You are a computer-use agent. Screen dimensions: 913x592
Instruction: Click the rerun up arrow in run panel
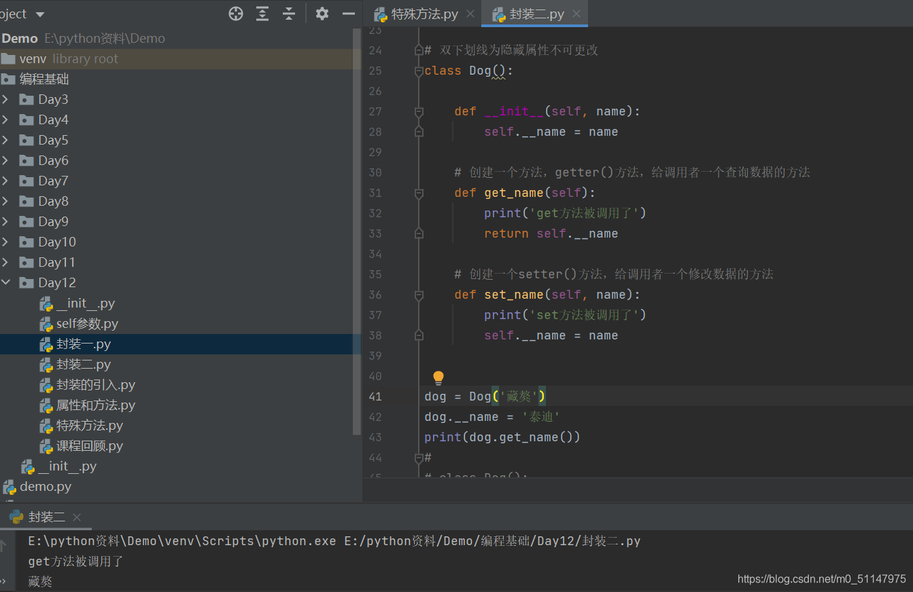(x=3, y=544)
